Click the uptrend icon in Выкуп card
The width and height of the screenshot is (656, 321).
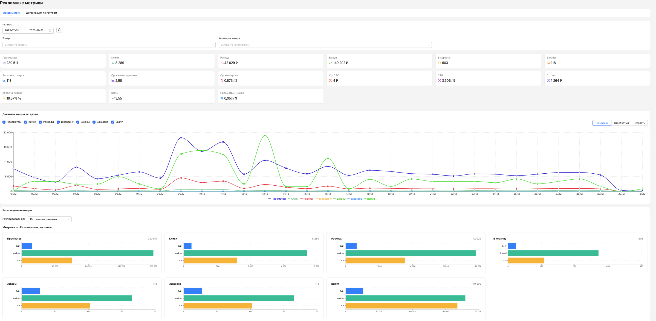[331, 63]
